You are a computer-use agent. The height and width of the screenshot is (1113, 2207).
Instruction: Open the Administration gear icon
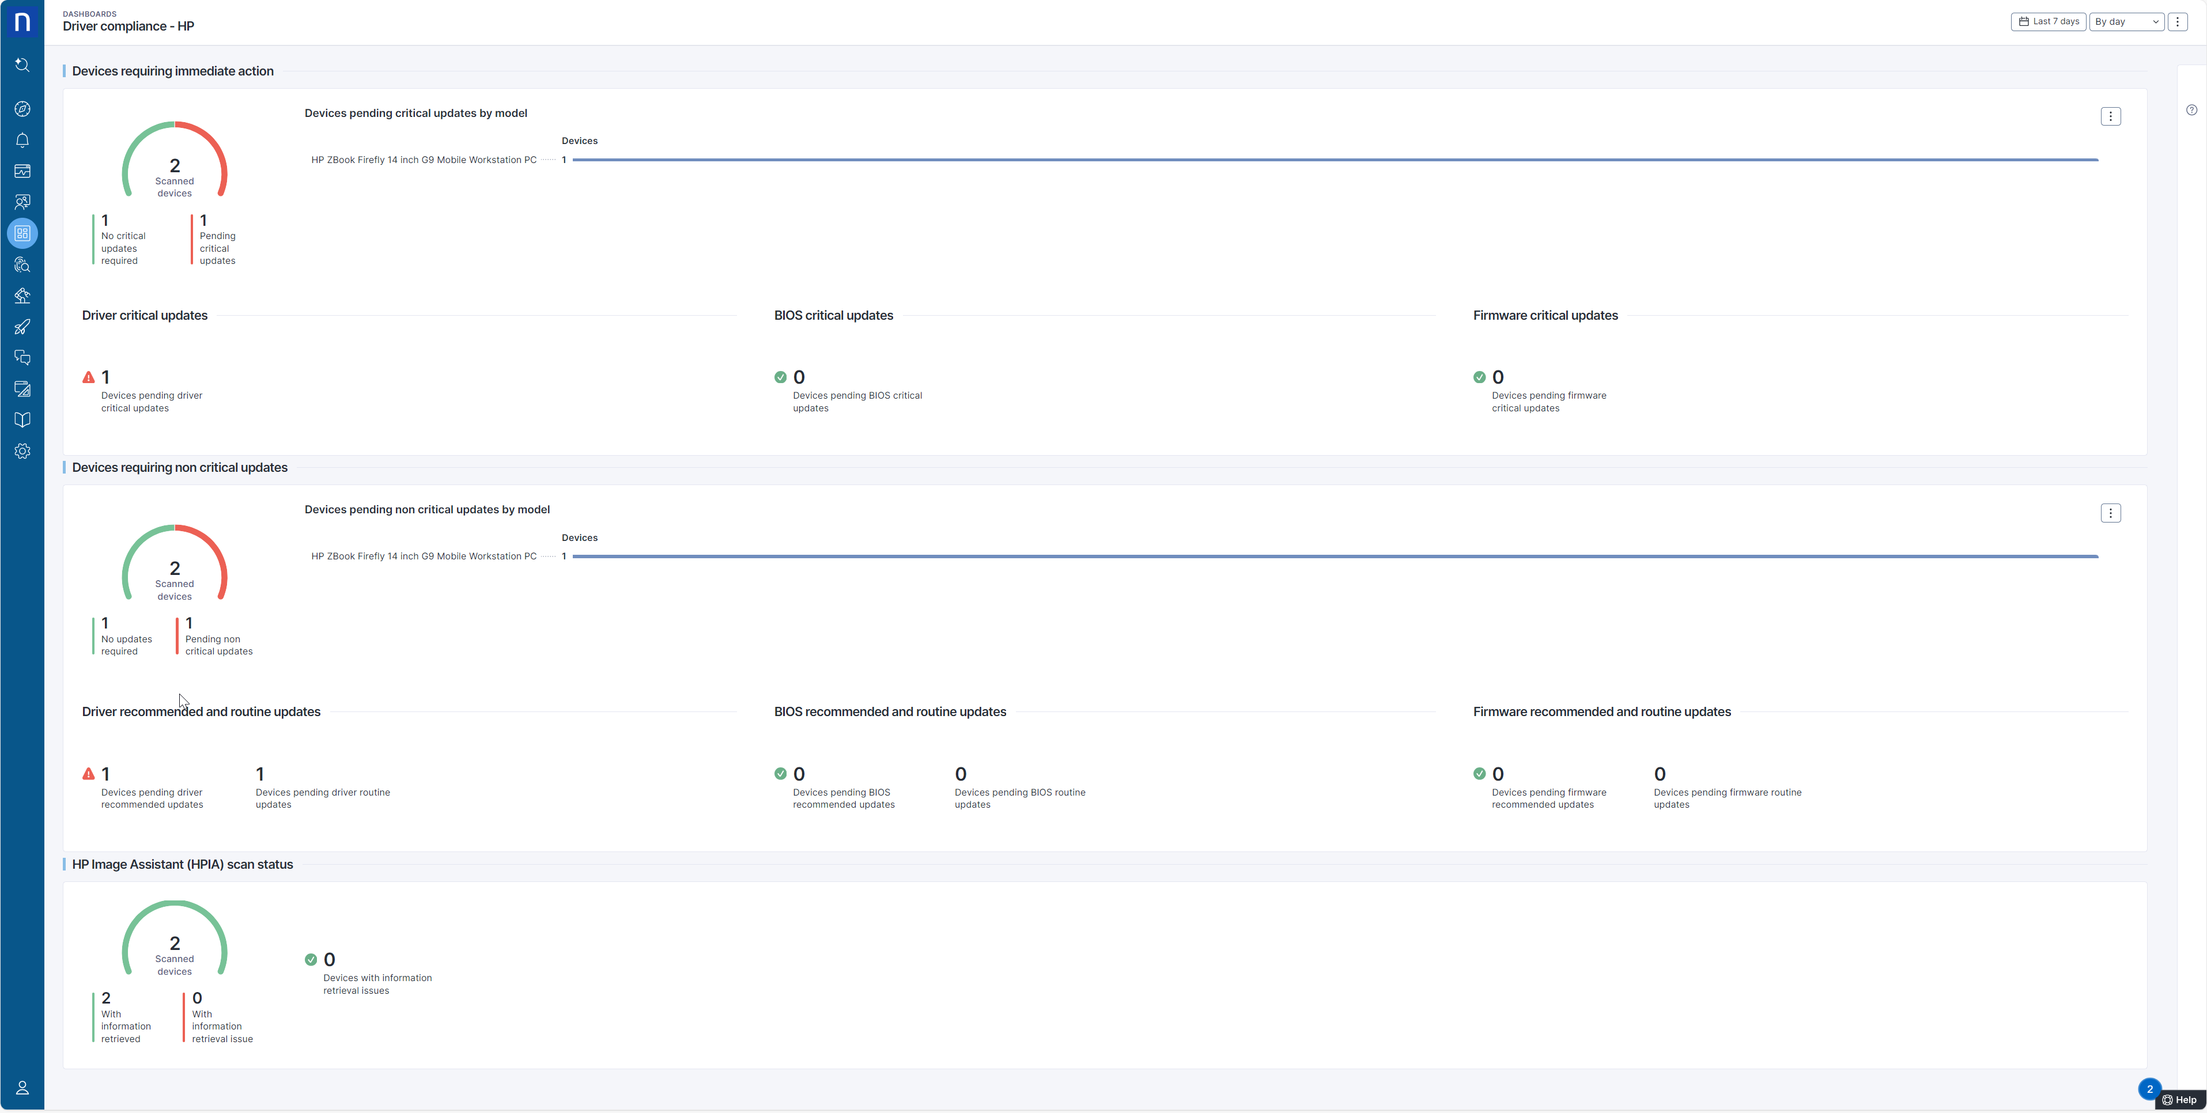tap(22, 452)
